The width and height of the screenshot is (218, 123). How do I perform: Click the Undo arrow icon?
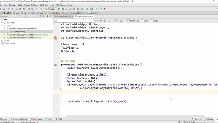[x=8, y=9]
